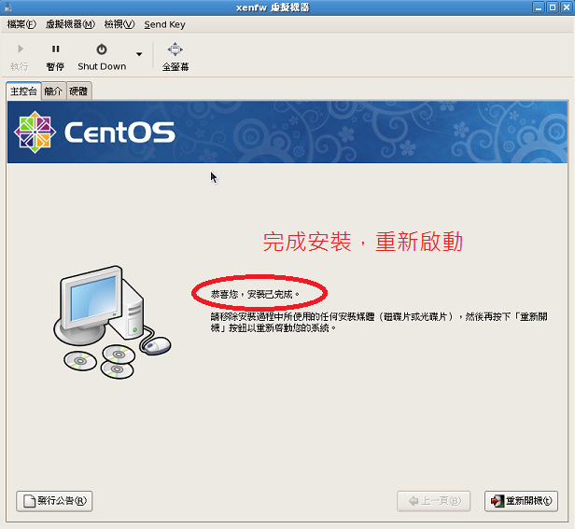Close the xenfw virtual machine window

(x=567, y=7)
